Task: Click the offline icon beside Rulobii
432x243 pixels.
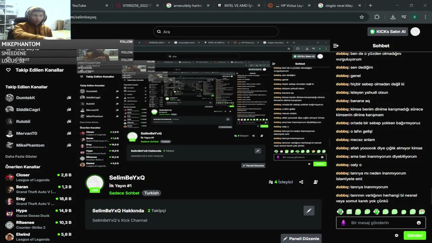Action: tap(69, 122)
